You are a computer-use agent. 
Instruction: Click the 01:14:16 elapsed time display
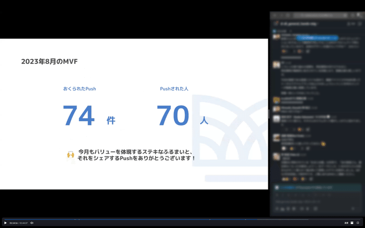click(x=14, y=223)
